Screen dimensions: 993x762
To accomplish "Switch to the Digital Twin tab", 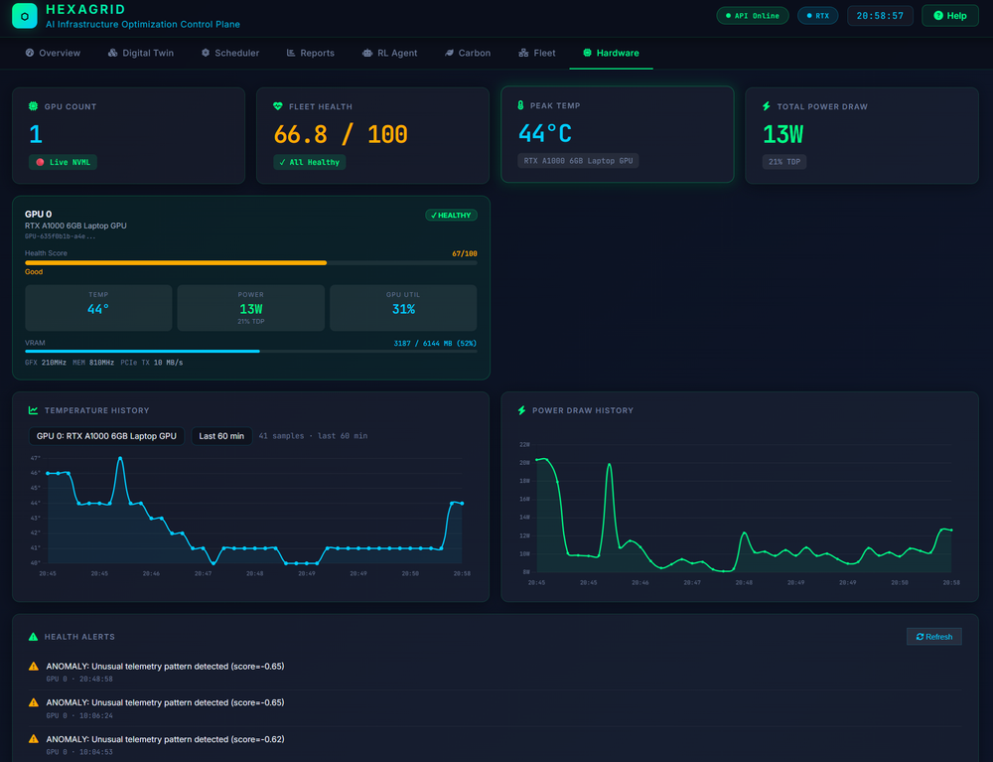I will click(140, 53).
